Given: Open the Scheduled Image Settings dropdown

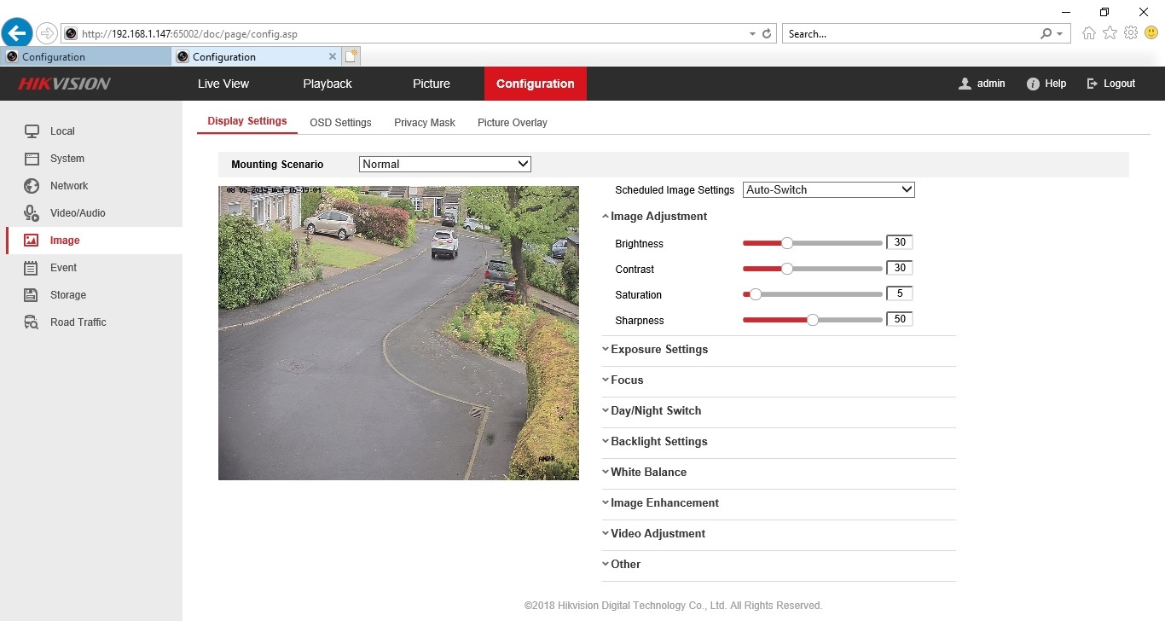Looking at the screenshot, I should click(x=828, y=189).
